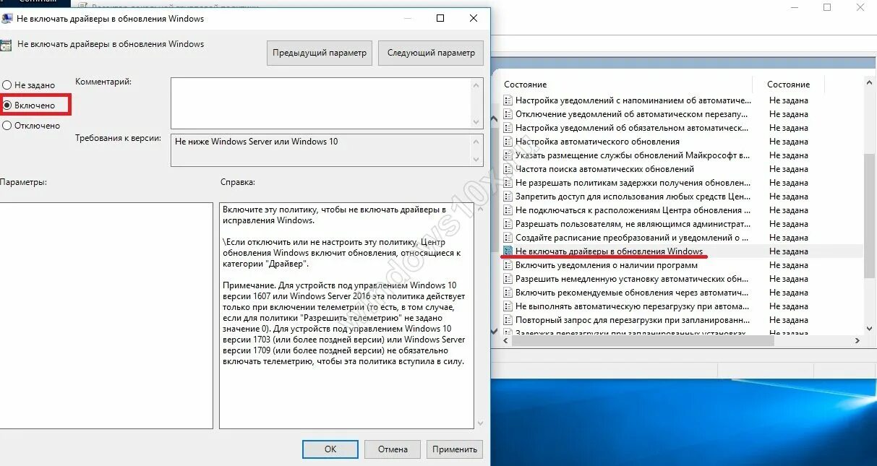
Task: Click the icon beside 'Отключение уведомлений об автоматическом перезапу...'
Action: 508,114
